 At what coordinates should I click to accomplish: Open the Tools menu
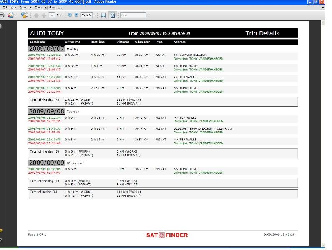[x=38, y=7]
